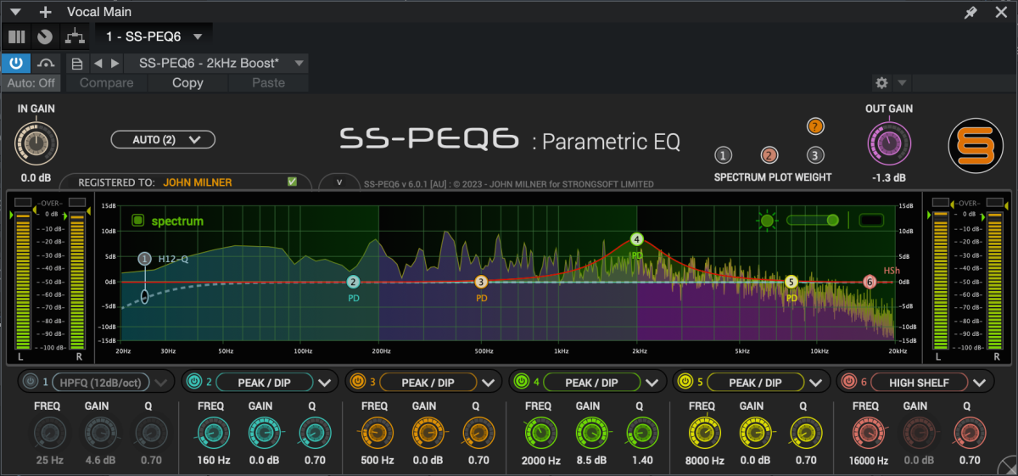Select yellow node 5 on the EQ curve

(x=791, y=282)
